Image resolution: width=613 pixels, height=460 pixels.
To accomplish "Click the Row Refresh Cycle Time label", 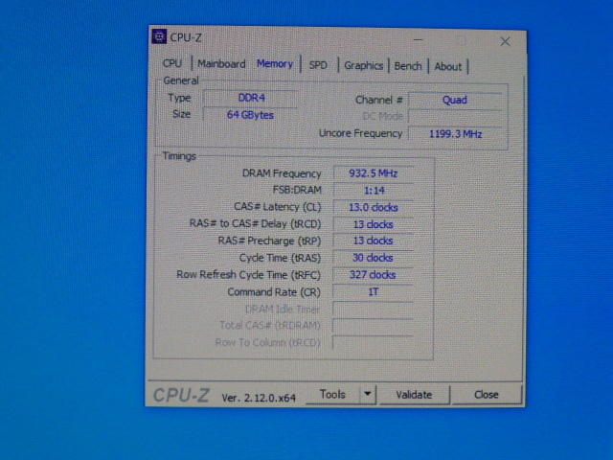I will pos(248,275).
